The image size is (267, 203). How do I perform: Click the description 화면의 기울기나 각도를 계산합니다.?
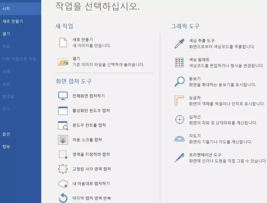[220, 142]
